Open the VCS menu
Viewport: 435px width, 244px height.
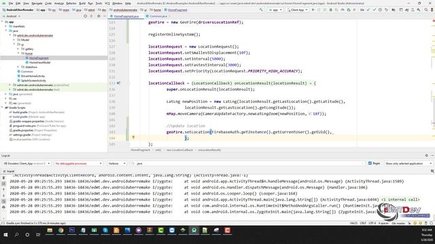[x=107, y=3]
